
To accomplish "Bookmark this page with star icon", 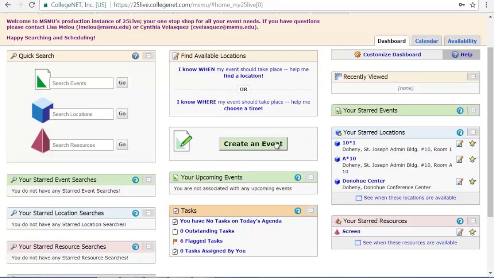I will (473, 5).
